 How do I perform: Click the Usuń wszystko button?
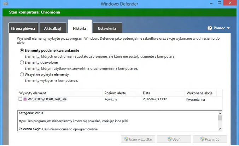138,139
